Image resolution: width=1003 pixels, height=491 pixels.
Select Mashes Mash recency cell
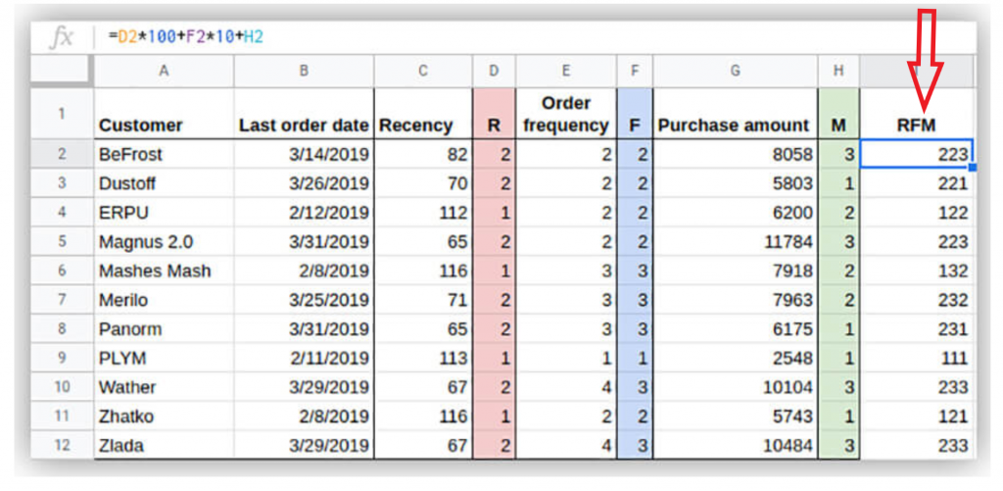click(x=423, y=270)
